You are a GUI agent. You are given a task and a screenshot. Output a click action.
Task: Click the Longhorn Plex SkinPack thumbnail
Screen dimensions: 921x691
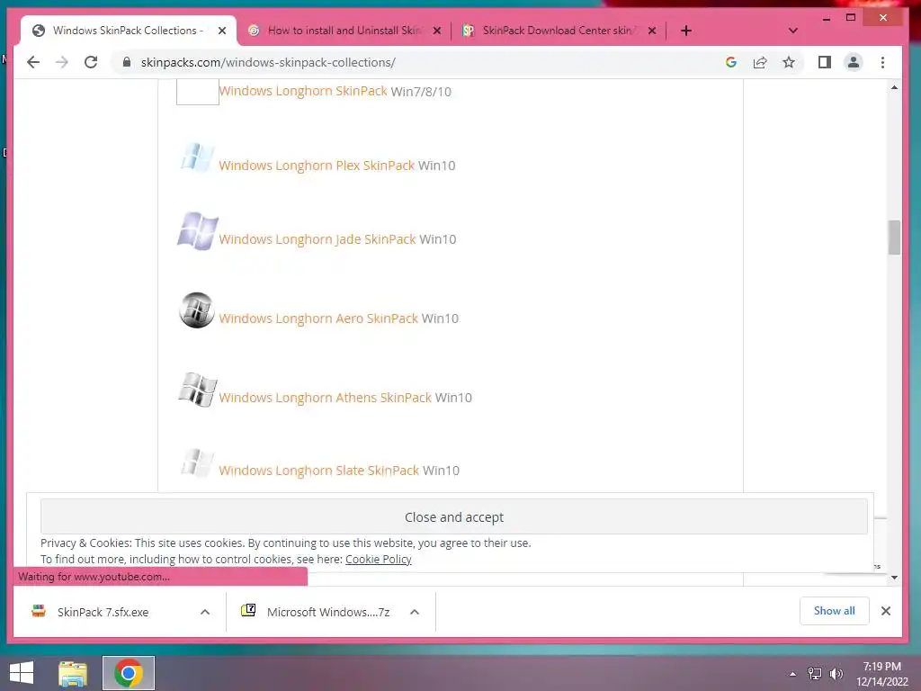point(197,157)
